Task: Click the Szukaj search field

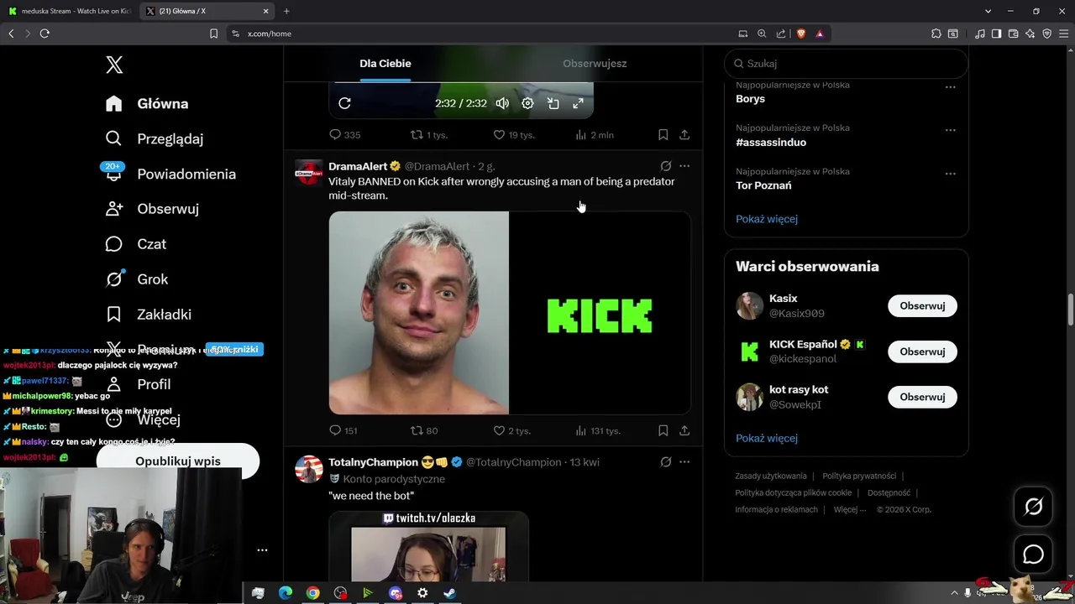Action: (x=847, y=64)
